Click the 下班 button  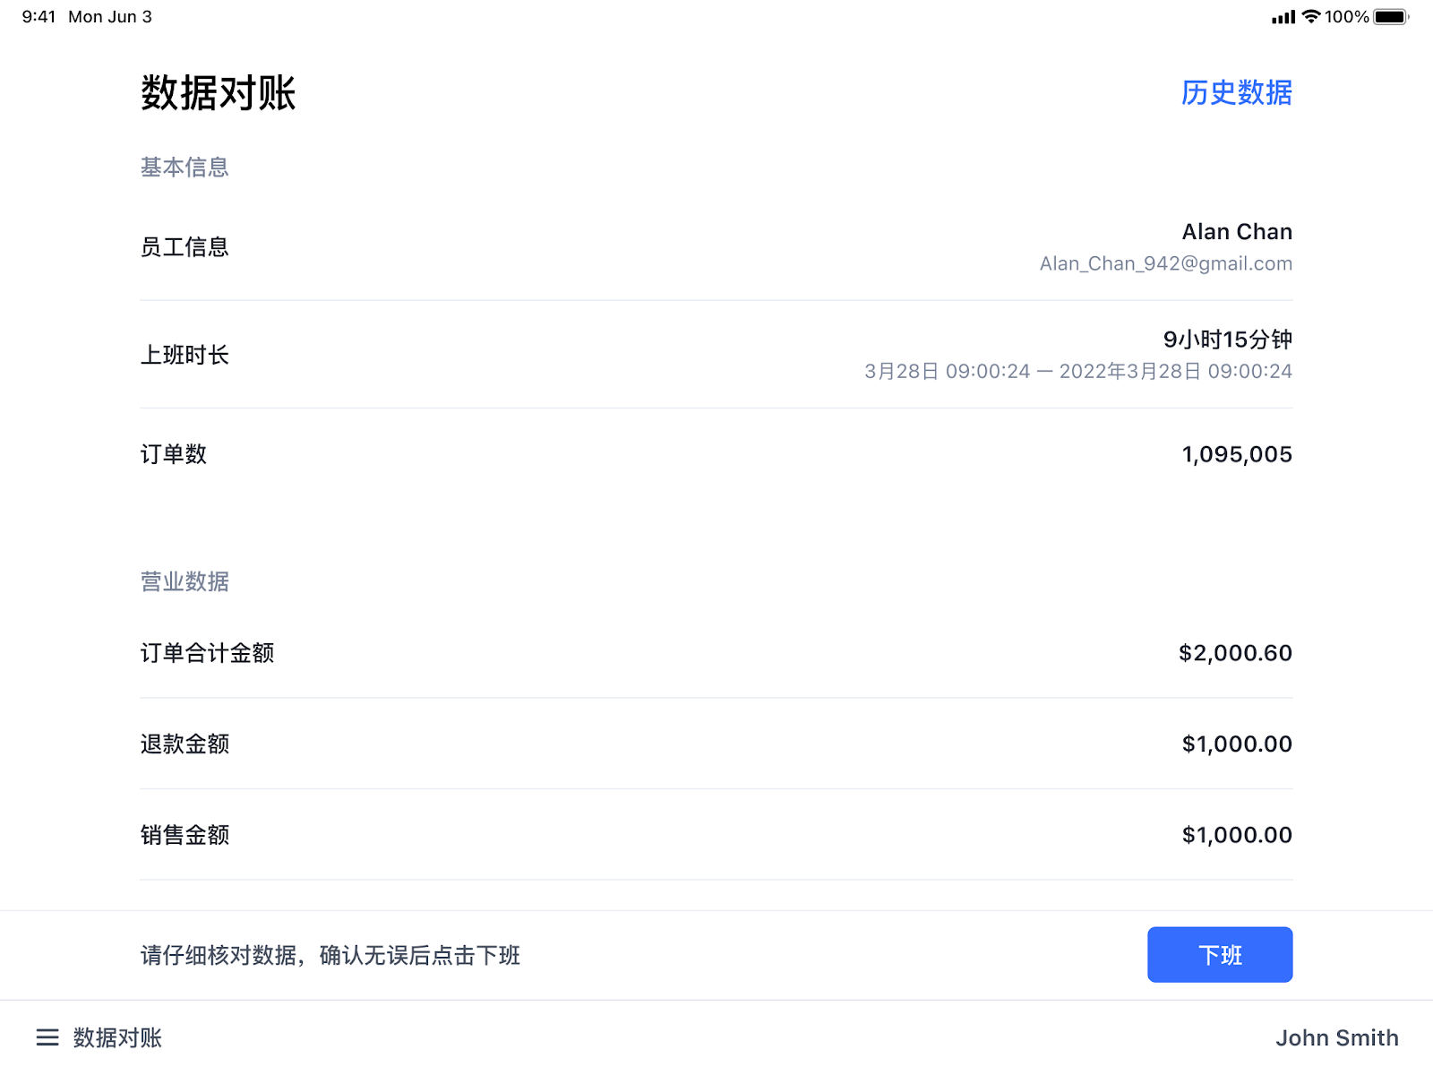point(1219,955)
